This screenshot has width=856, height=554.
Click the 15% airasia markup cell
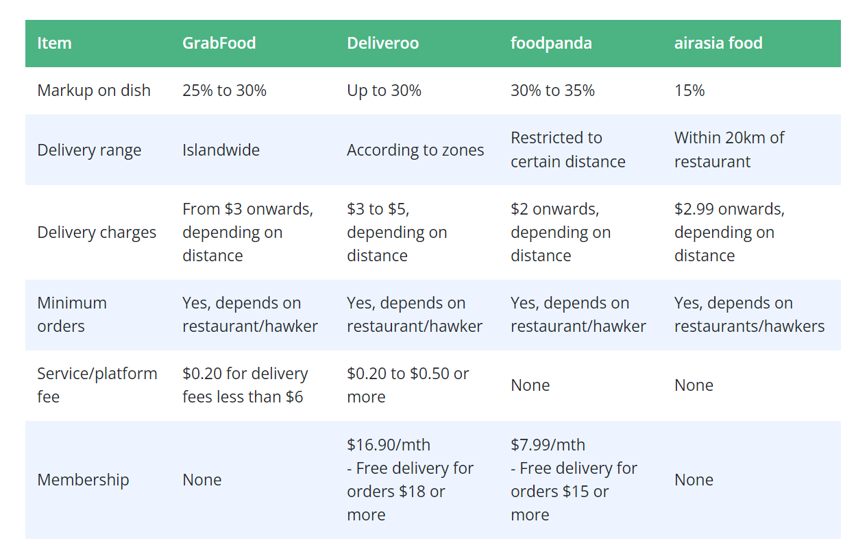[689, 91]
